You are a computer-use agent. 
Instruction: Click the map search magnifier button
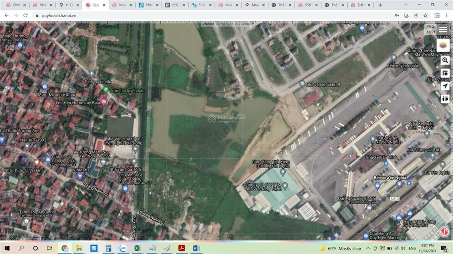click(445, 60)
